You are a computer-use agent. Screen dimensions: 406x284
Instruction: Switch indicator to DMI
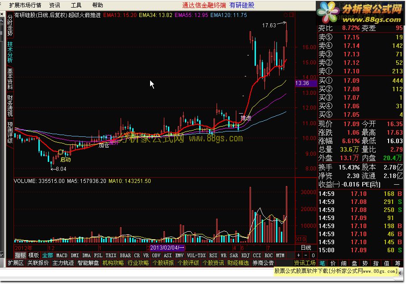coord(75,255)
